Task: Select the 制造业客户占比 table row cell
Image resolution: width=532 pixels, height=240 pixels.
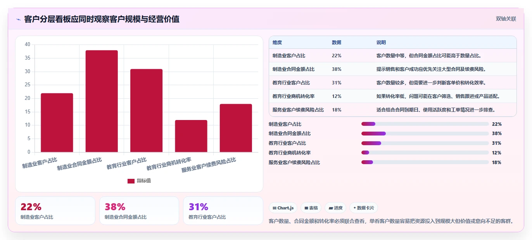Action: tap(289, 56)
